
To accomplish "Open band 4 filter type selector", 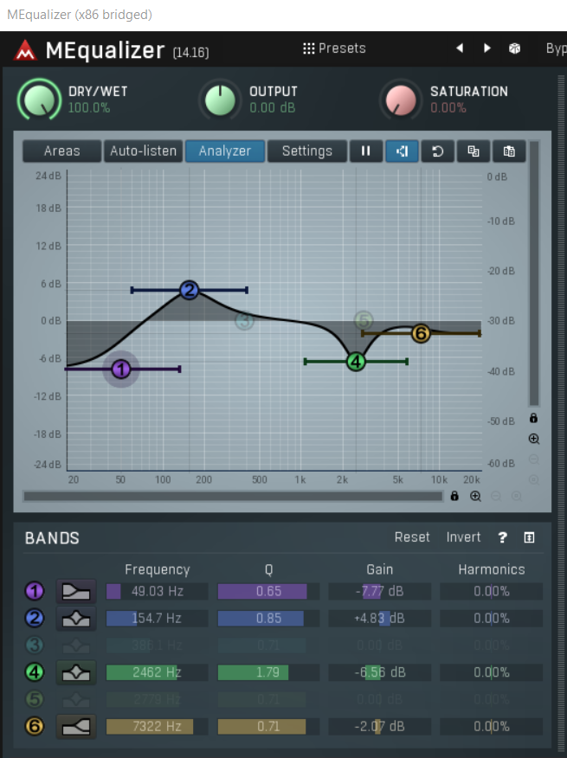I will pos(76,672).
